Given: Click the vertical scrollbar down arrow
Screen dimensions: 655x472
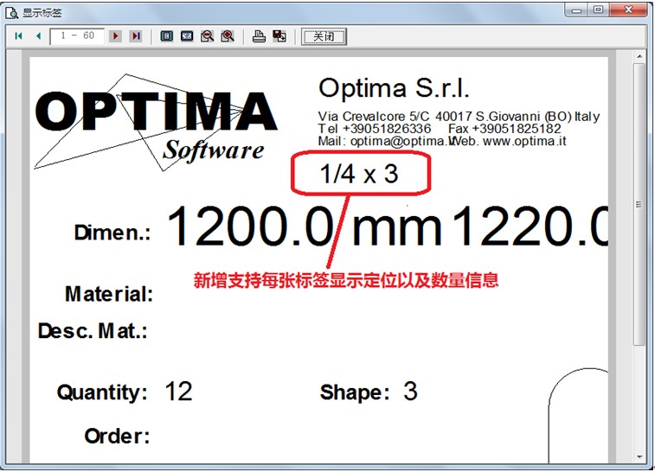Looking at the screenshot, I should (639, 457).
